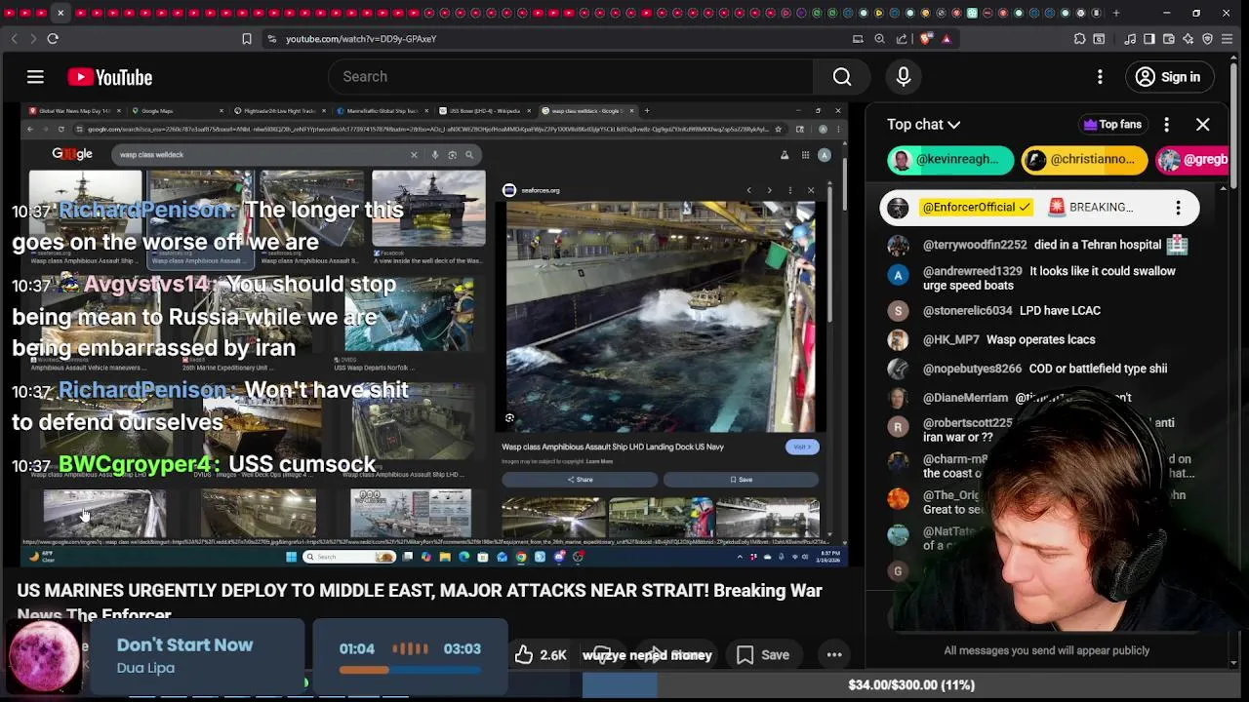The width and height of the screenshot is (1249, 702).
Task: Click @DianeMerriam chat username
Action: click(965, 398)
